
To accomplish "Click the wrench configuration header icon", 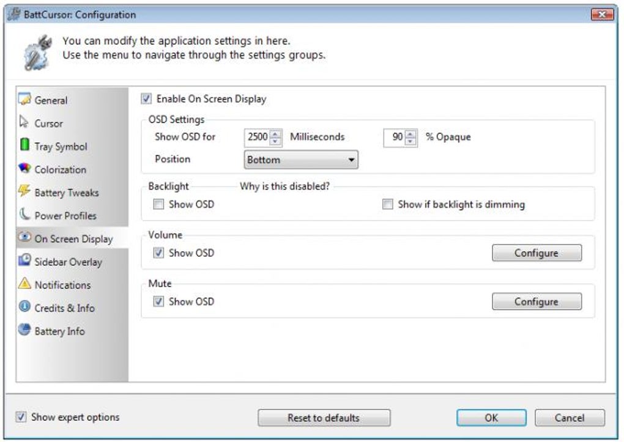I will 38,53.
